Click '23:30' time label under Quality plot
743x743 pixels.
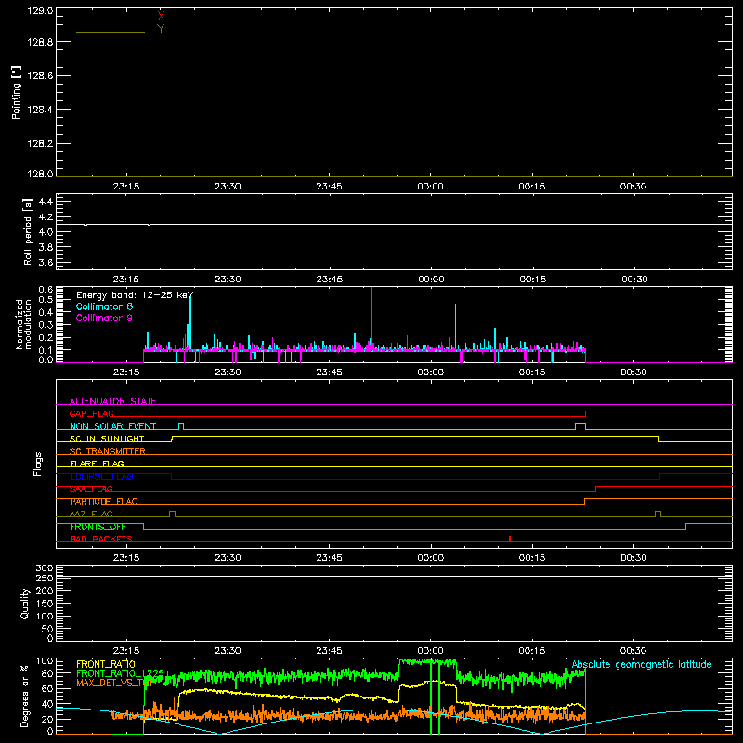228,651
